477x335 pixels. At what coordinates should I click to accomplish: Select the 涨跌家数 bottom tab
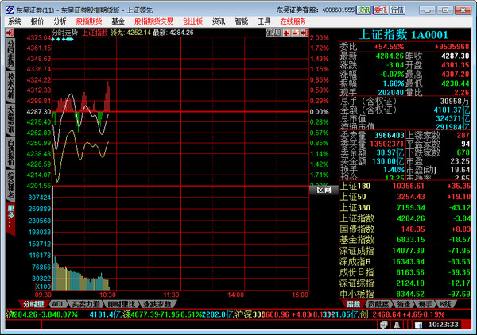[x=157, y=304]
